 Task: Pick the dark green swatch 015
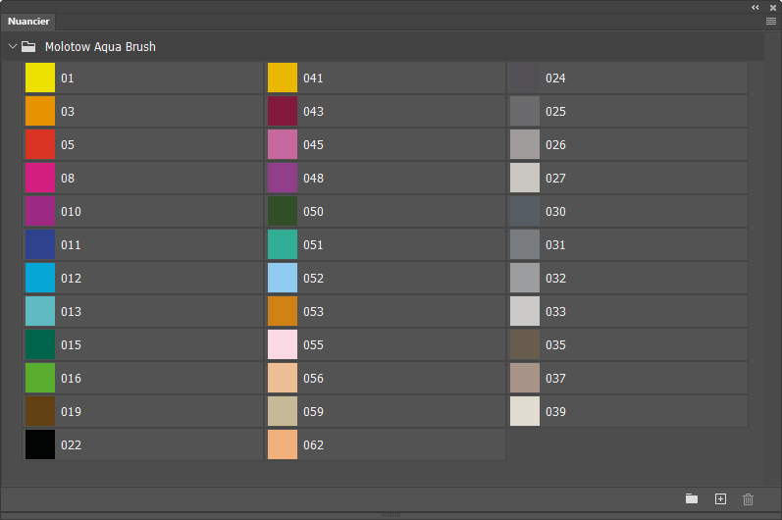click(x=40, y=345)
